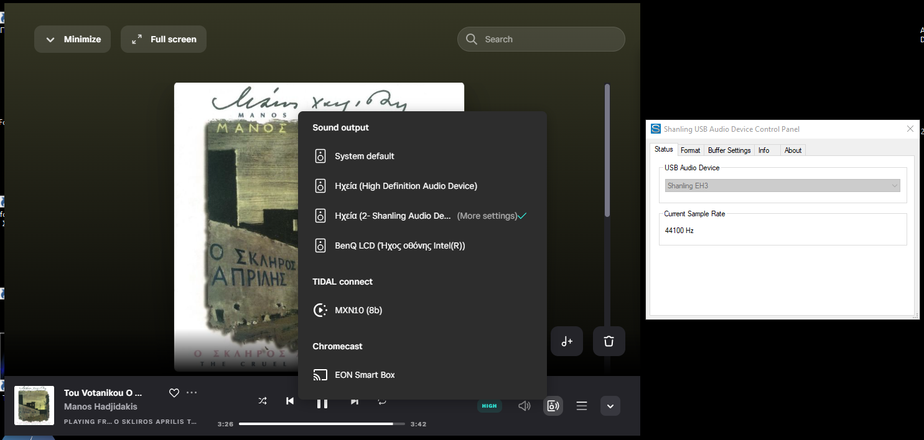The width and height of the screenshot is (924, 440).
Task: Click the Full screen button
Action: click(x=163, y=39)
